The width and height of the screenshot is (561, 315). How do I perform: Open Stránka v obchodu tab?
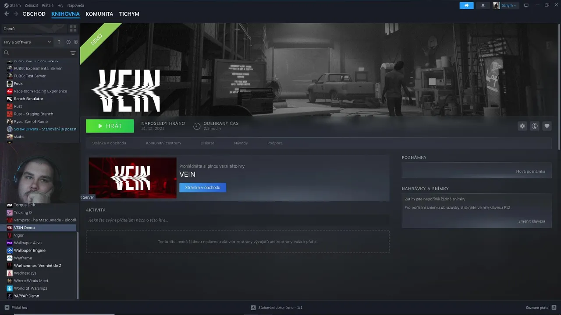109,143
